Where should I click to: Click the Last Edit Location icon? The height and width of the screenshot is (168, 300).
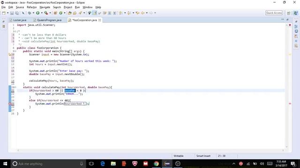(x=137, y=13)
